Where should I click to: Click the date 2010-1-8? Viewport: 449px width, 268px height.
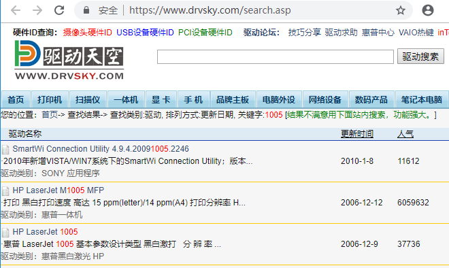[x=357, y=161]
